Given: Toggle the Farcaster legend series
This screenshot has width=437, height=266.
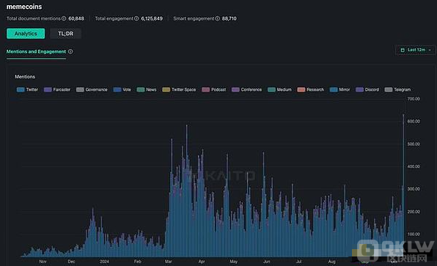Looking at the screenshot, I should point(57,89).
